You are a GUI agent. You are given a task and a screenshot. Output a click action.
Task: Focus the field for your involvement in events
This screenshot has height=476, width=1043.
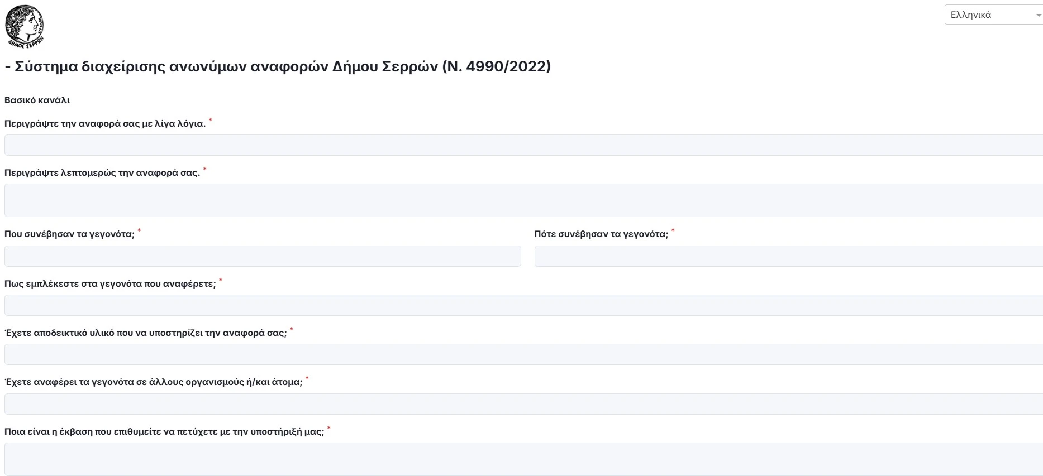click(523, 305)
